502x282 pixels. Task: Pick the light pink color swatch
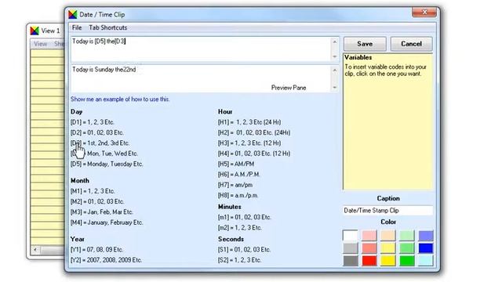pos(369,236)
